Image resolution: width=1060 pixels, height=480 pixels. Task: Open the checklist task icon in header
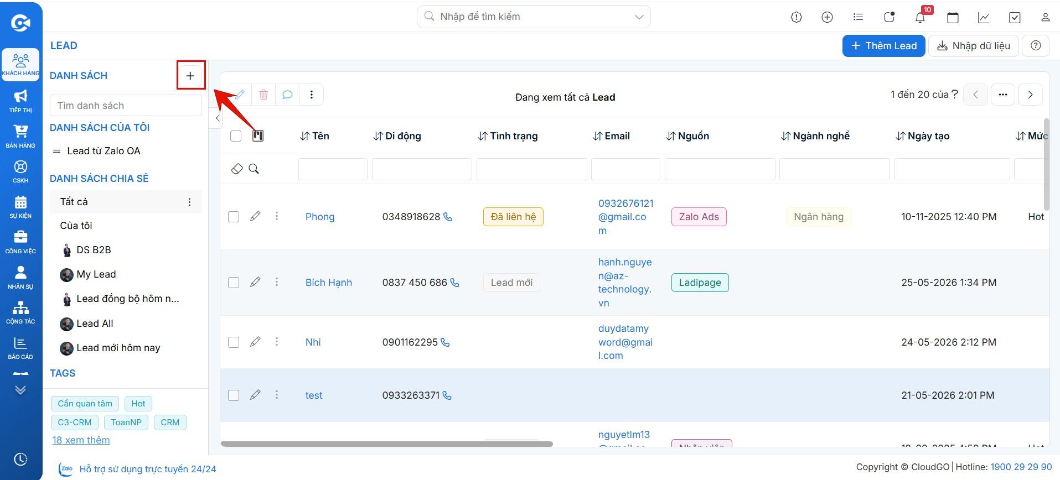[x=1015, y=17]
